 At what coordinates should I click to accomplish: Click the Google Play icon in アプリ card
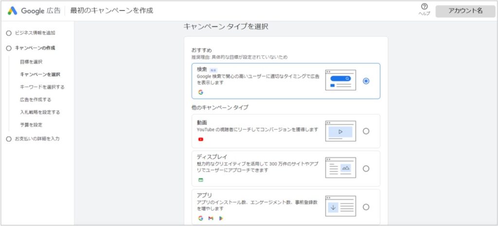[x=221, y=218]
